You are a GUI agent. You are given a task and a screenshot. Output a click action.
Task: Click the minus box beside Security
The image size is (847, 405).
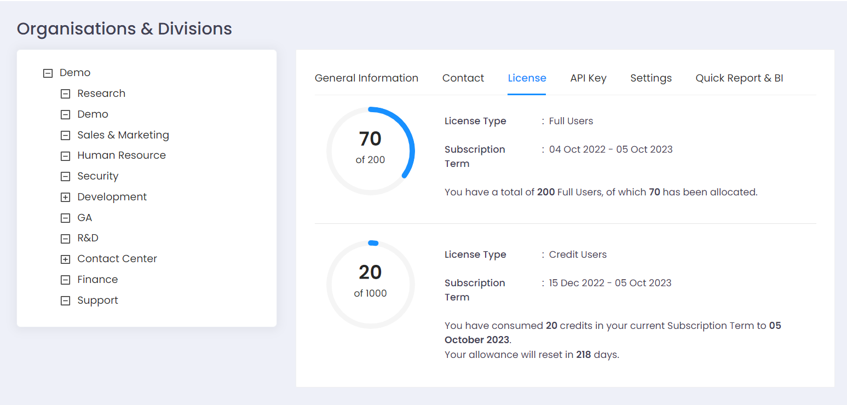pyautogui.click(x=65, y=176)
